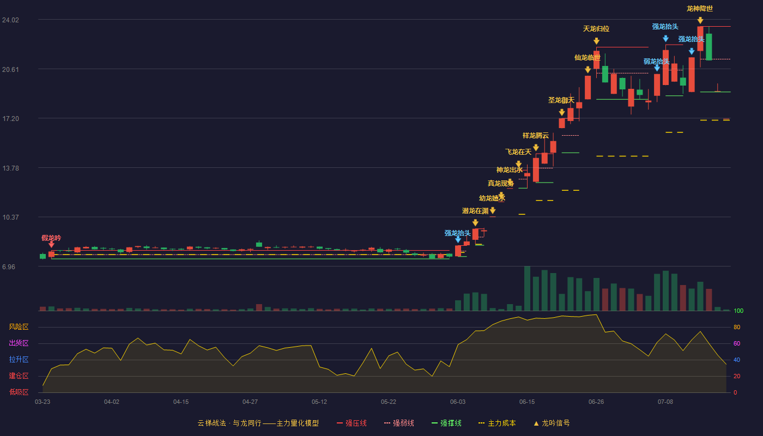Click the red arrow under 假龙吟
This screenshot has width=763, height=436.
pos(51,245)
